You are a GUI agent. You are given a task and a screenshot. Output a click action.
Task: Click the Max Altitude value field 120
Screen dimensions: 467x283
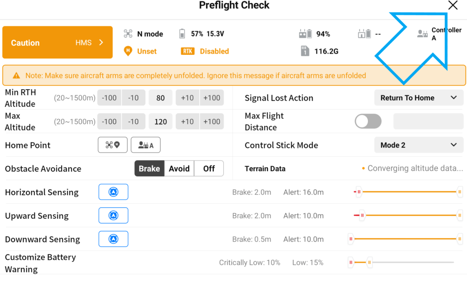(161, 121)
